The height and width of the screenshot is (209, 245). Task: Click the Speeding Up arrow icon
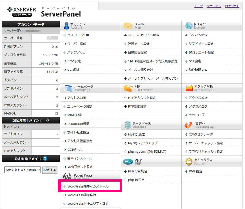click(188, 125)
